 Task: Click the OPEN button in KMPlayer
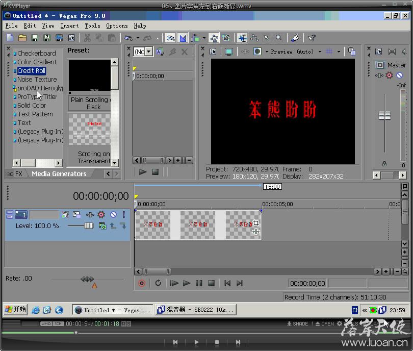[324, 323]
